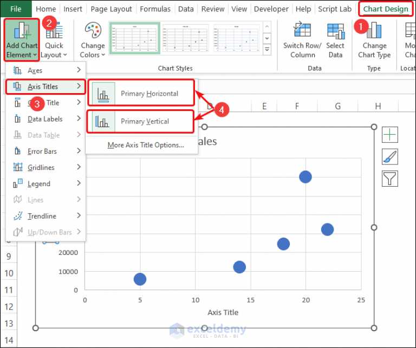Switch to the Data tab
This screenshot has height=348, width=416.
tap(186, 9)
